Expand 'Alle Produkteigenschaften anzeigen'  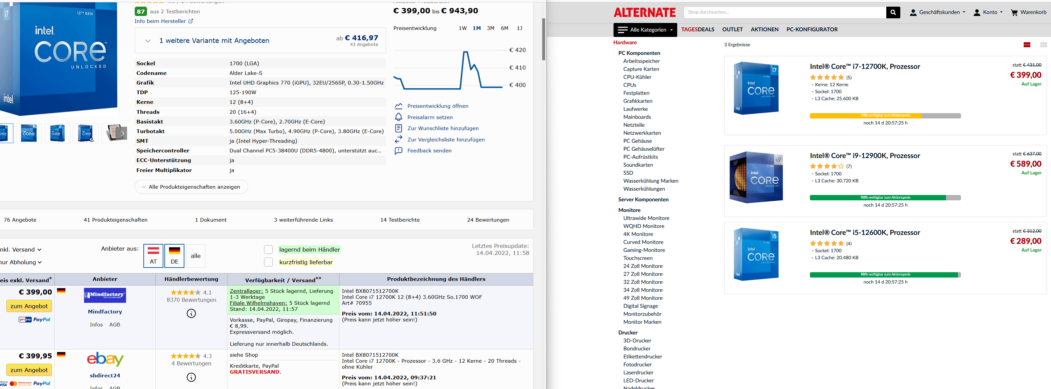[x=191, y=187]
